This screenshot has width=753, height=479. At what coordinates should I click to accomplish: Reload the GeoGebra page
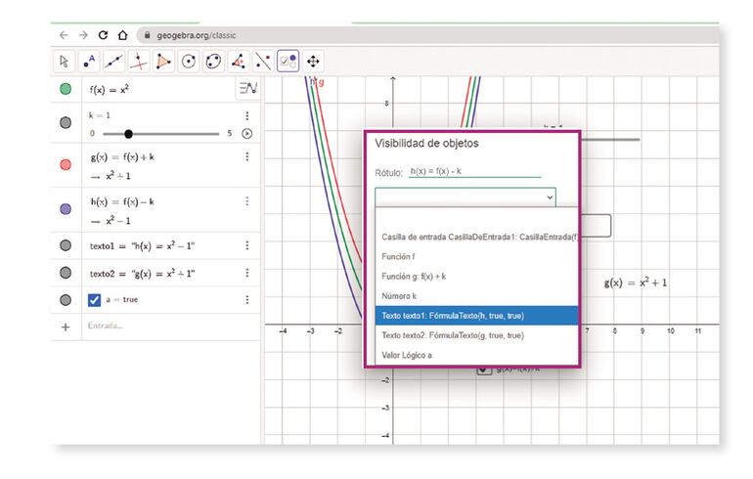click(x=103, y=35)
